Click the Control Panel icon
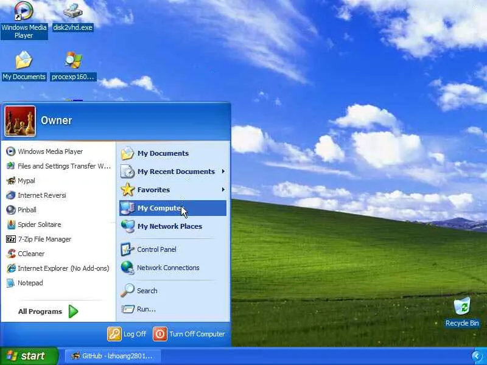 [127, 249]
